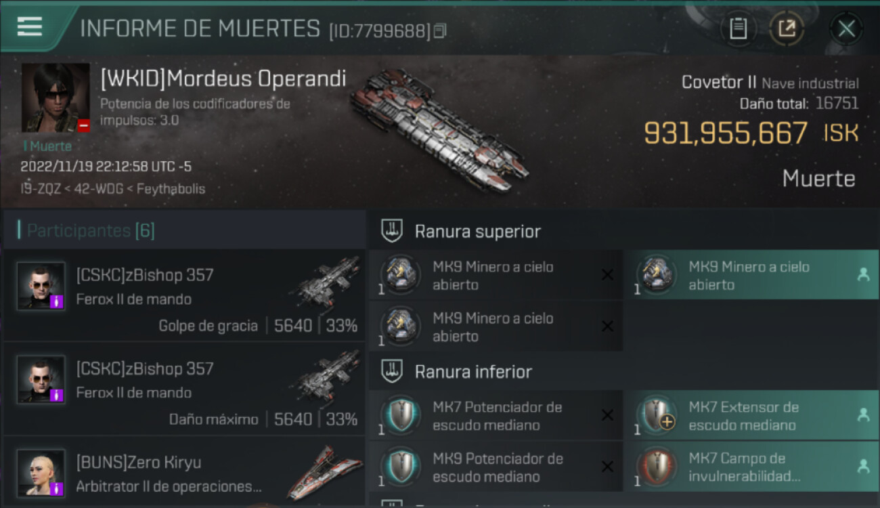Toggle person icon on MK7 Extensor de escudo
Screen dimensions: 880x508
863,415
